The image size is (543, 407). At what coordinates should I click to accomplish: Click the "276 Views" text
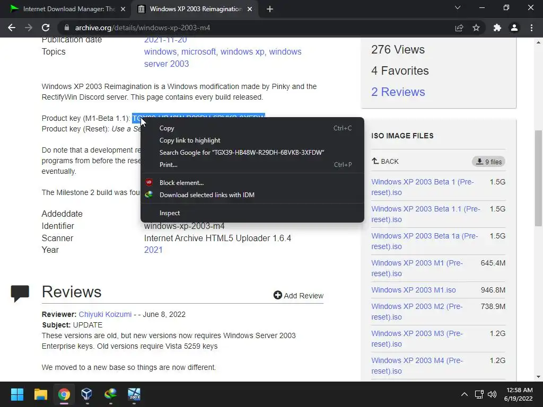[x=398, y=49]
